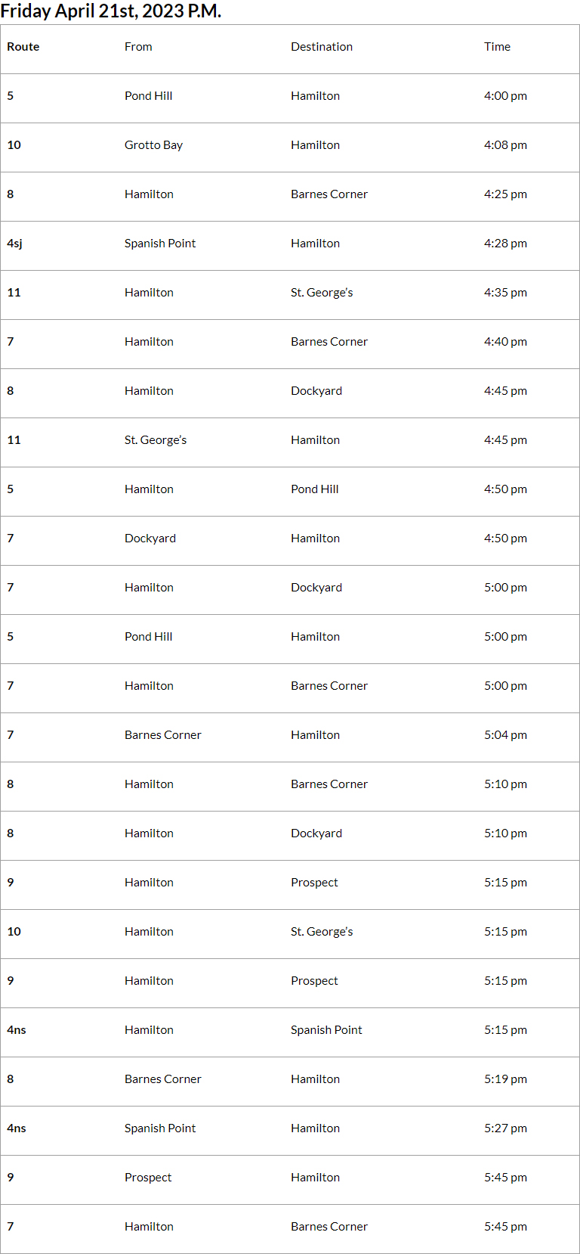The height and width of the screenshot is (1254, 580).
Task: Click route 4sj in the Route column
Action: [x=14, y=244]
